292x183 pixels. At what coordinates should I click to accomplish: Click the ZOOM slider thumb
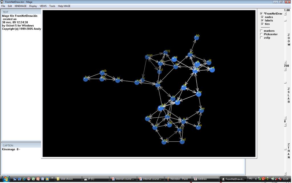[x=285, y=21]
